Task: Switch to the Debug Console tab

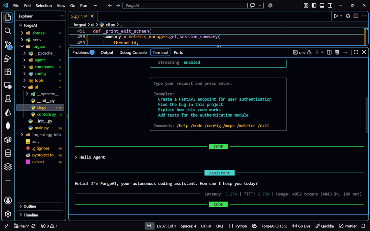Action: tap(133, 52)
